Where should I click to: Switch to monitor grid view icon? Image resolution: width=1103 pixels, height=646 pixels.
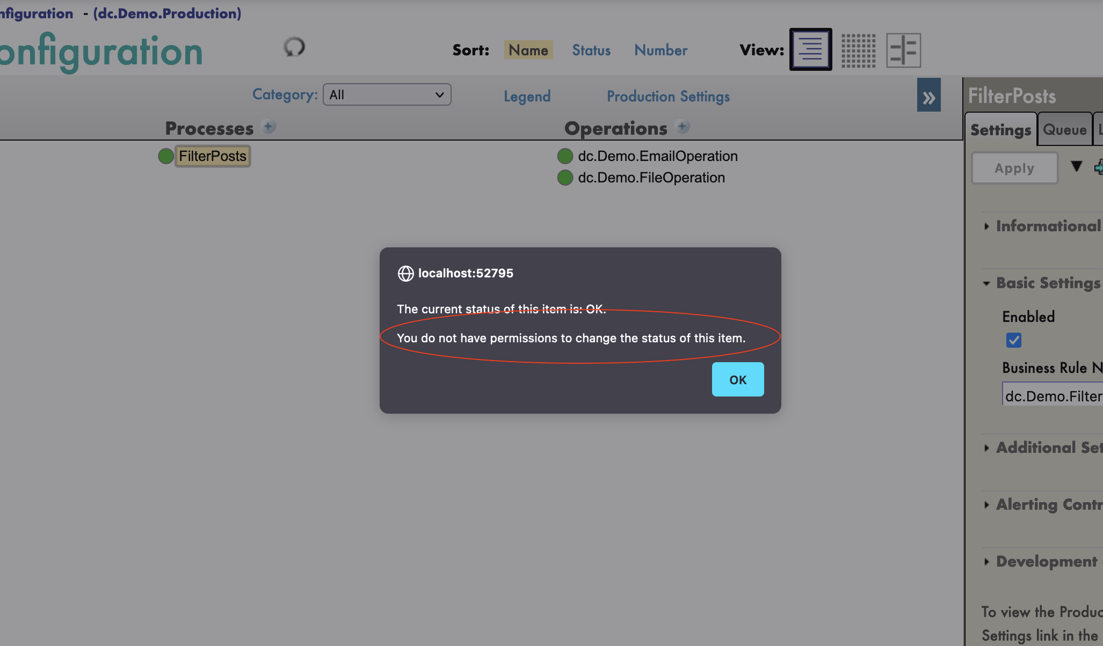click(858, 50)
